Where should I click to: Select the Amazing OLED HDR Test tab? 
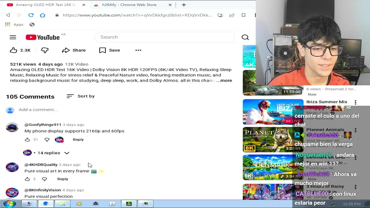click(x=45, y=5)
